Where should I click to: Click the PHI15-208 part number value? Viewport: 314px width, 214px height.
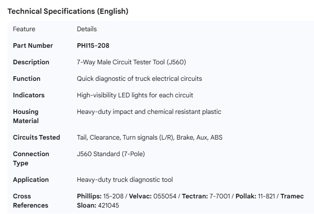click(x=93, y=45)
